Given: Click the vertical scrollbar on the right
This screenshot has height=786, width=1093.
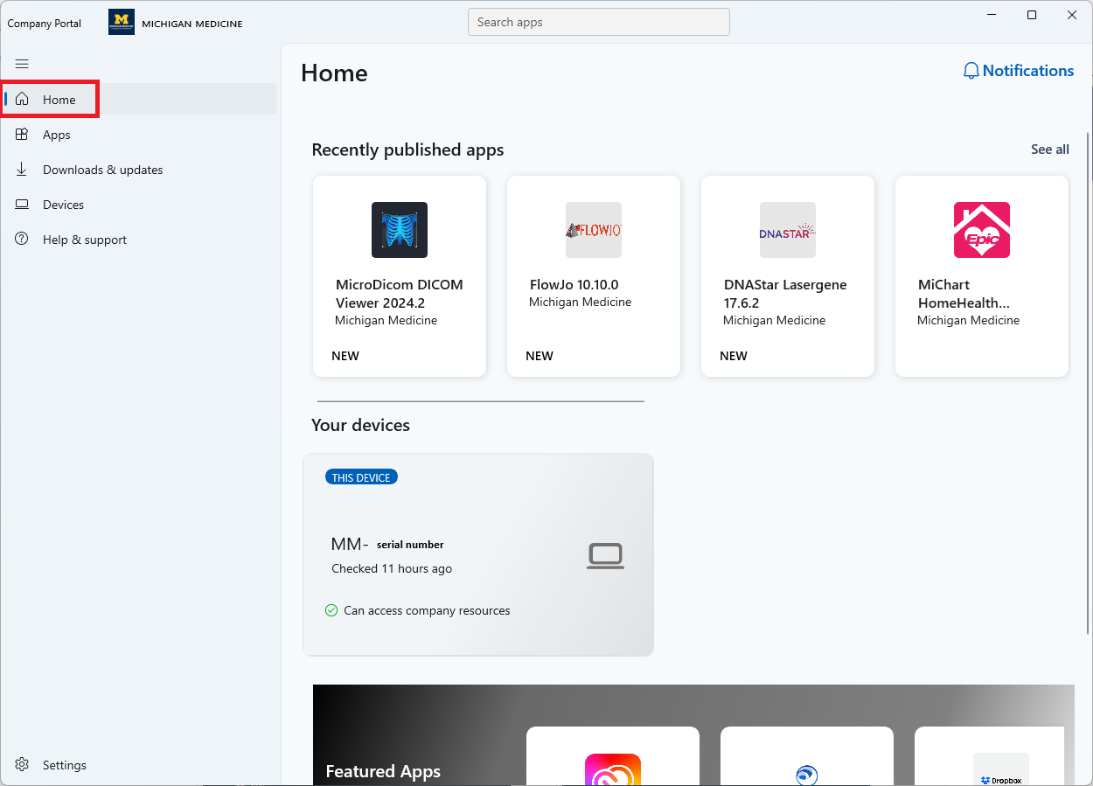Looking at the screenshot, I should coord(1088,350).
